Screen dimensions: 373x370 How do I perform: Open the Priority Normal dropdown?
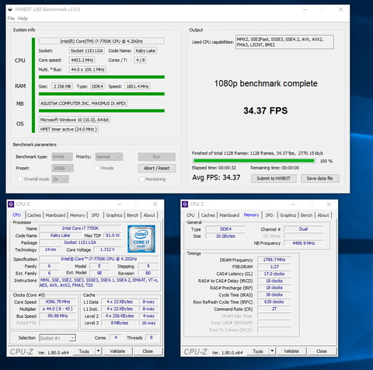click(109, 157)
